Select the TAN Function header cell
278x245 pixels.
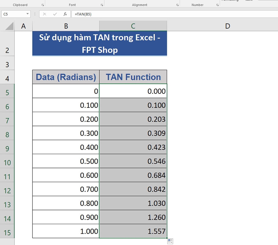pos(133,77)
